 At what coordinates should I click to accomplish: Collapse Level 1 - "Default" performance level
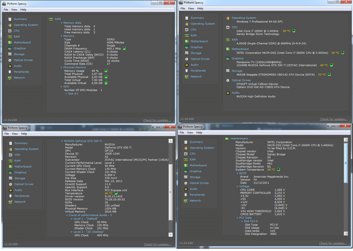coord(71,219)
